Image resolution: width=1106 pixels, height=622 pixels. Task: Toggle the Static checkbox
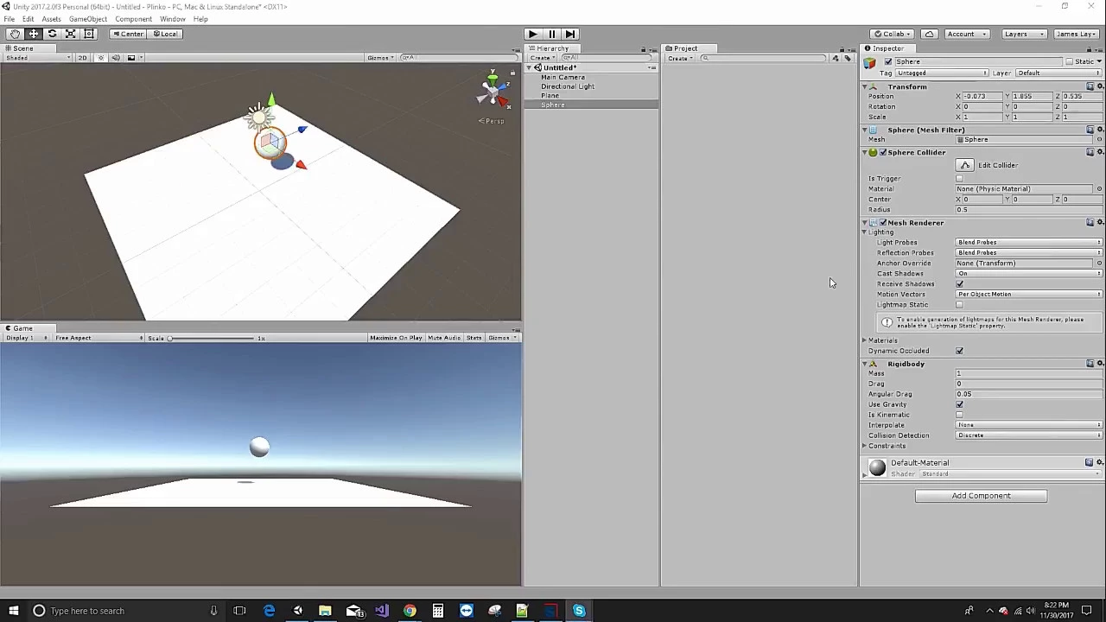1069,62
